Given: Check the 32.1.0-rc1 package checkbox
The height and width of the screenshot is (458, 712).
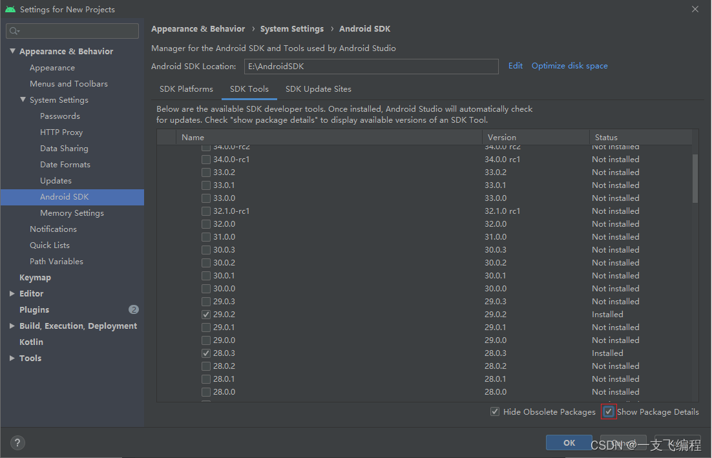Looking at the screenshot, I should 206,211.
